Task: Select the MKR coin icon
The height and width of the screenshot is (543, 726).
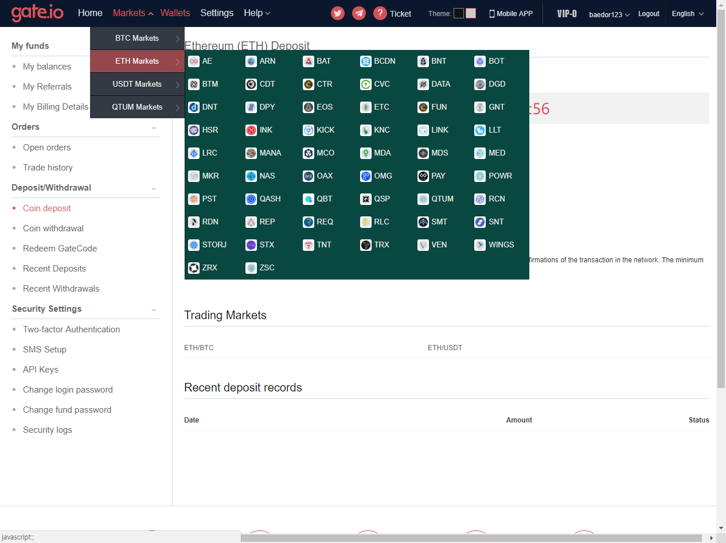Action: 194,176
